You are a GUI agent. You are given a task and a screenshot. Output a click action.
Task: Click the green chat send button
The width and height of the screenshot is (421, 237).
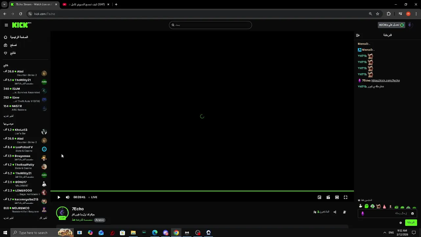(x=411, y=223)
